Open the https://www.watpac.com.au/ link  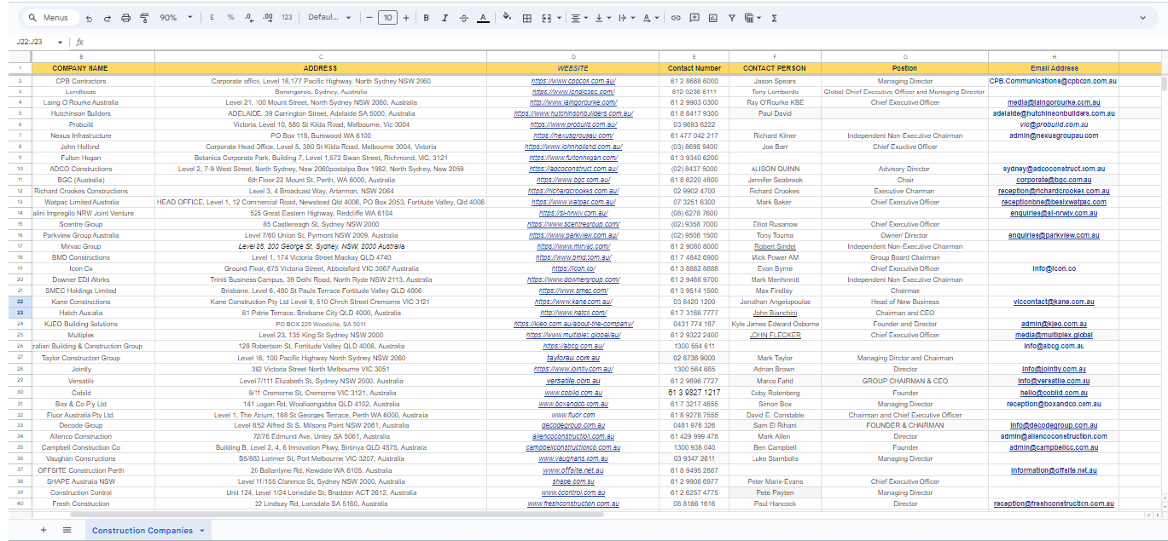click(573, 202)
